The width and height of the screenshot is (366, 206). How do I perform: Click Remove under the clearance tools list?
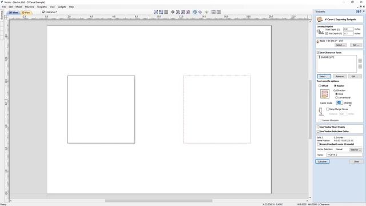pos(340,76)
